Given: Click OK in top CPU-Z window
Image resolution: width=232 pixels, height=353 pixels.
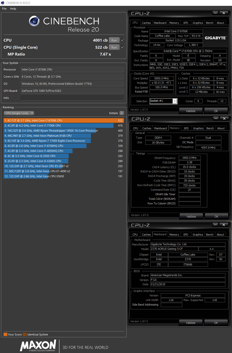Looking at the screenshot, I should 216,111.
